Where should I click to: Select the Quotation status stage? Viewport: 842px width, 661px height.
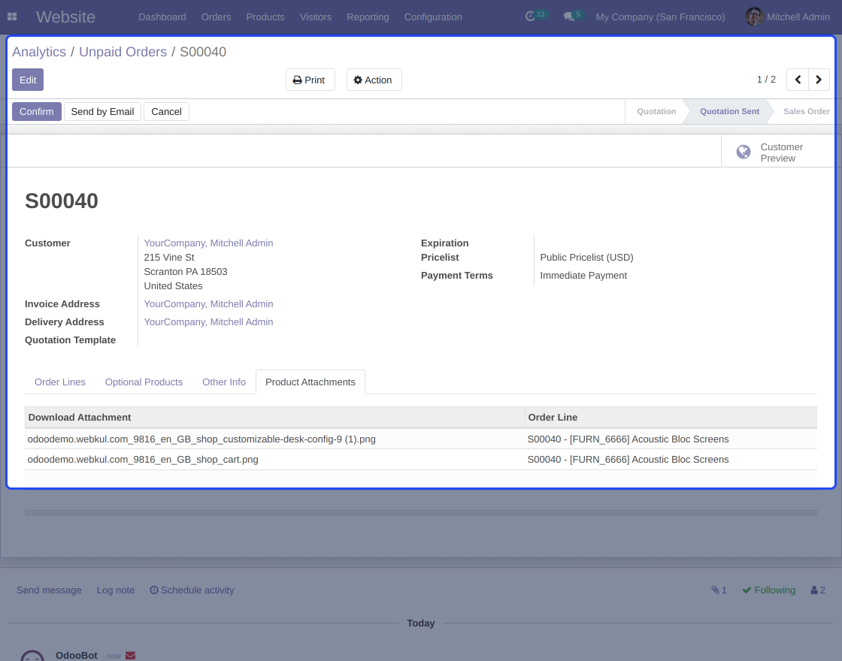point(656,112)
